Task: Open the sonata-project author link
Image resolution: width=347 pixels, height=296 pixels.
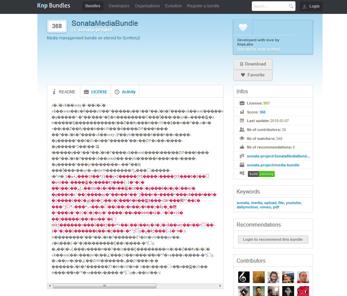Action: click(95, 30)
